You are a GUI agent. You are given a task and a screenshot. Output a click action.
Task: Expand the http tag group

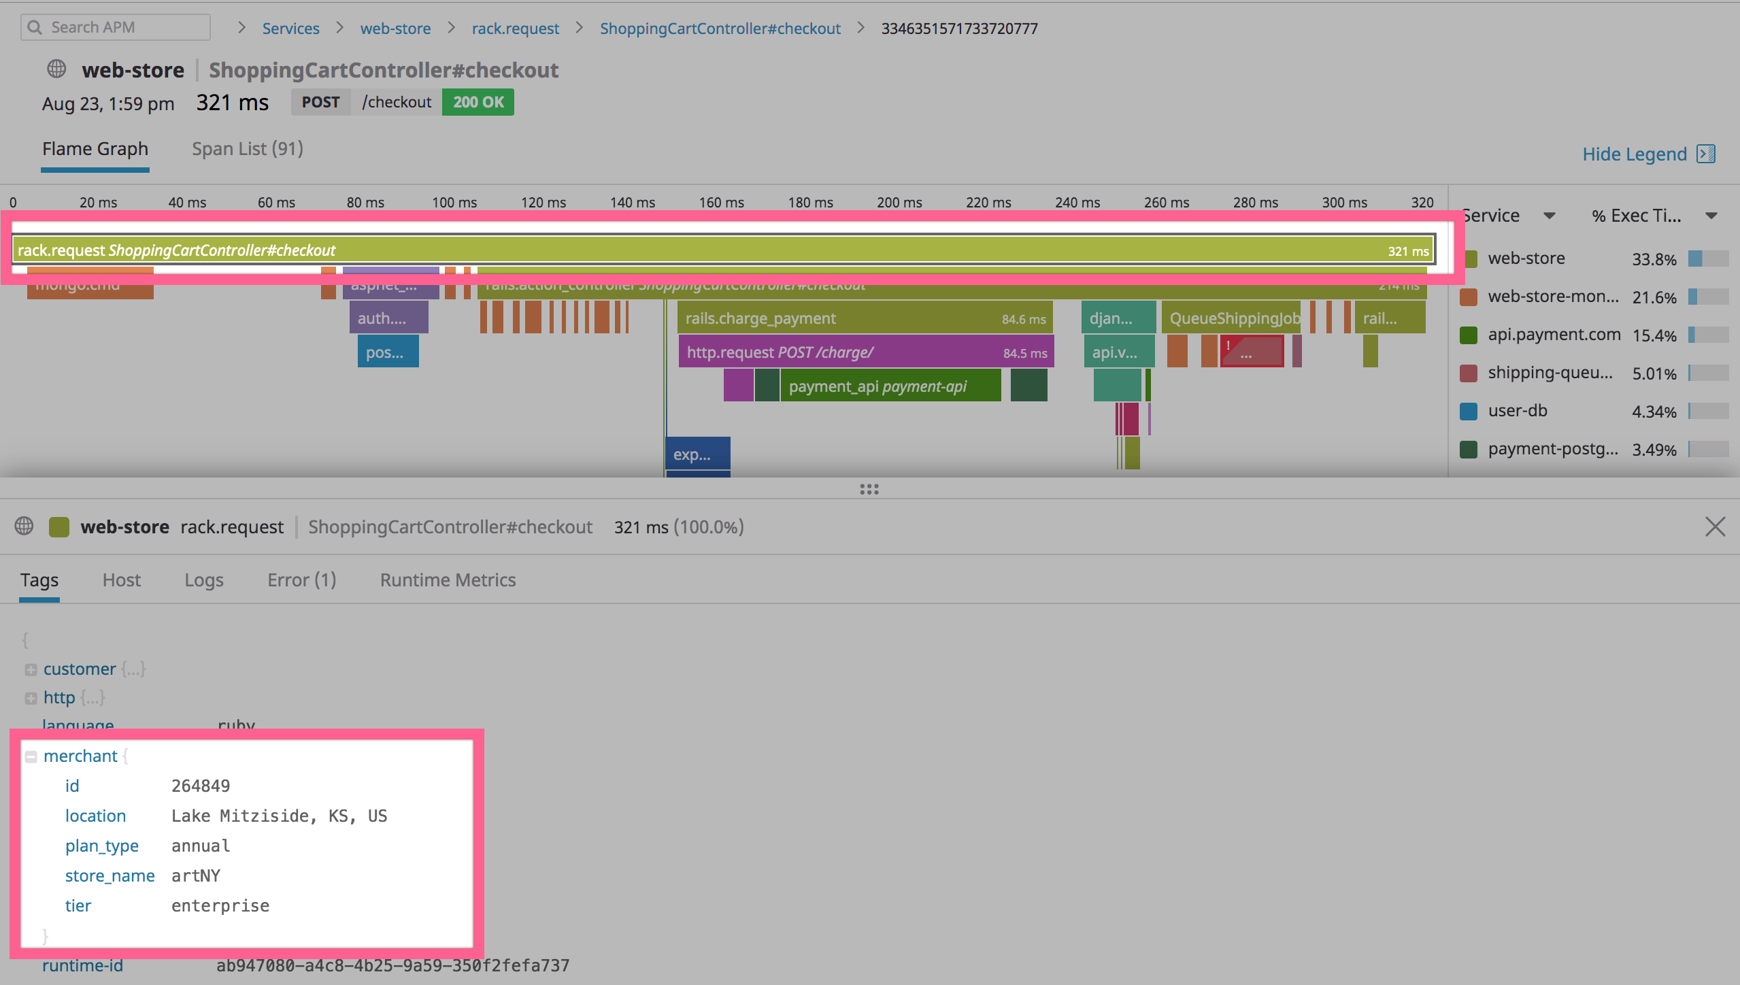point(31,699)
